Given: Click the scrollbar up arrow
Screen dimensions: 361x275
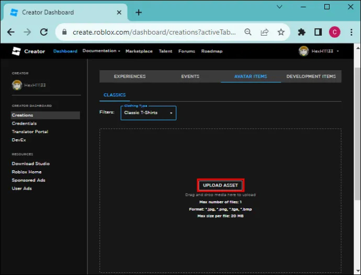Looking at the screenshot, I should pos(357,48).
